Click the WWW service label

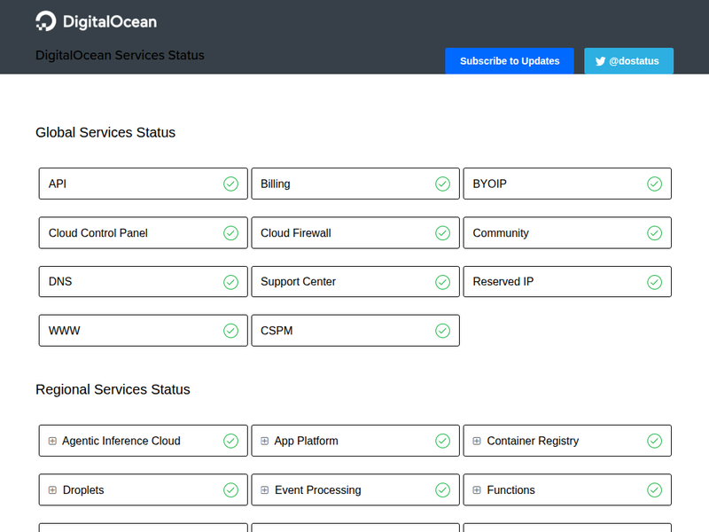tap(64, 331)
